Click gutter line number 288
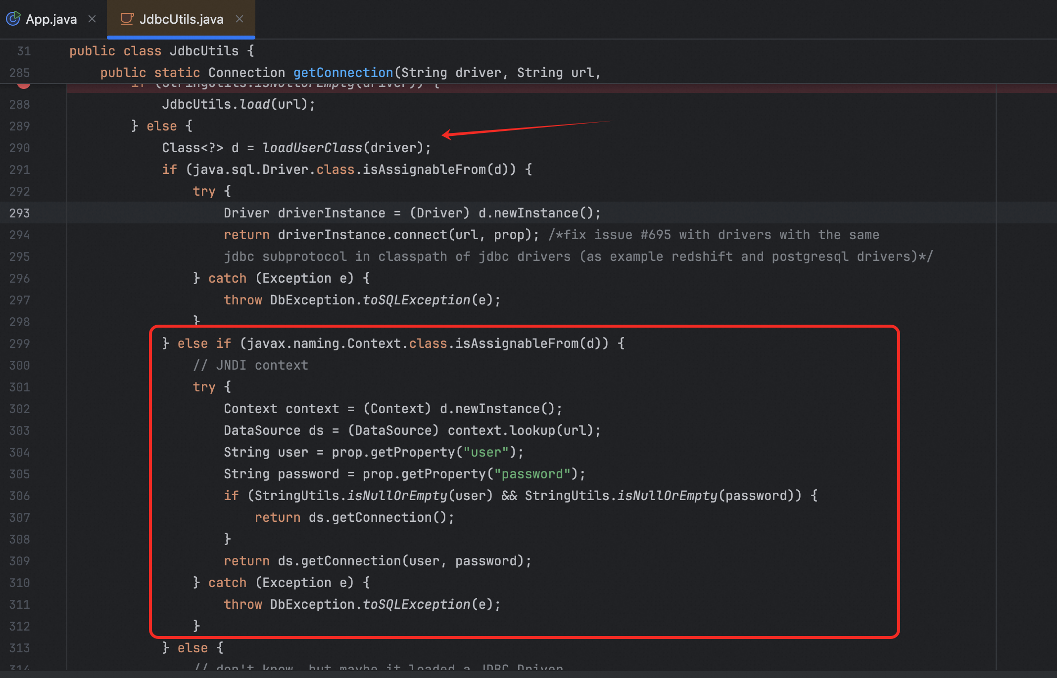Screen dimensions: 1057x678 pyautogui.click(x=20, y=104)
